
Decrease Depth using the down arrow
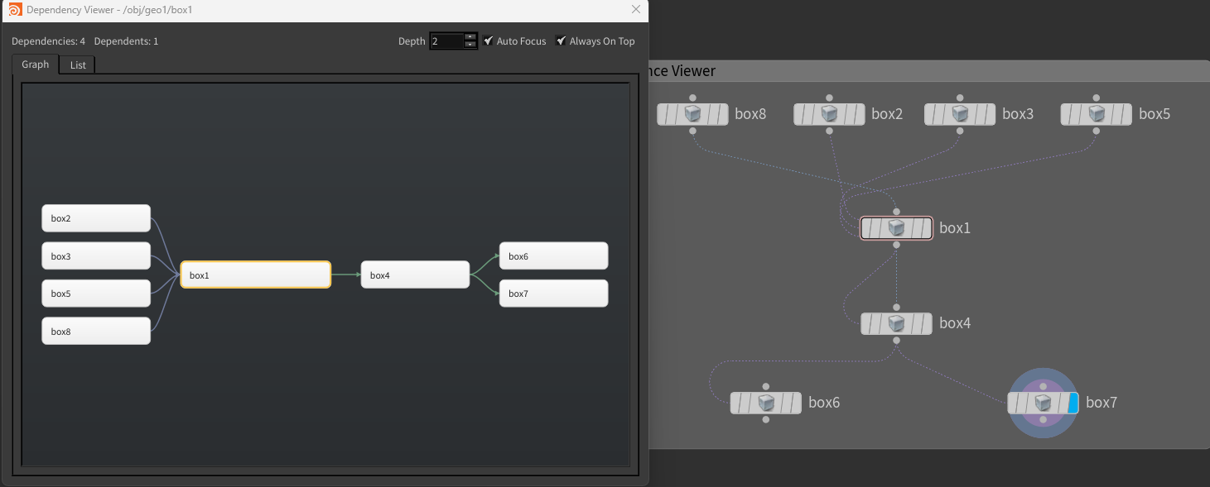[x=470, y=45]
